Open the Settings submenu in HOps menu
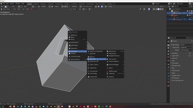193x108 pixels. tap(78, 53)
